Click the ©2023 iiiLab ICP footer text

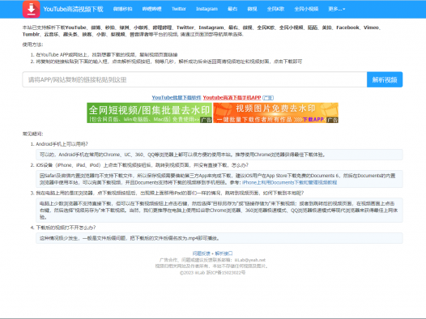pyautogui.click(x=212, y=273)
